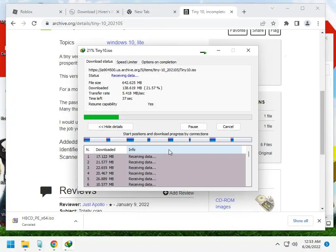Click the network tray icon
The height and width of the screenshot is (252, 336).
pyautogui.click(x=286, y=244)
